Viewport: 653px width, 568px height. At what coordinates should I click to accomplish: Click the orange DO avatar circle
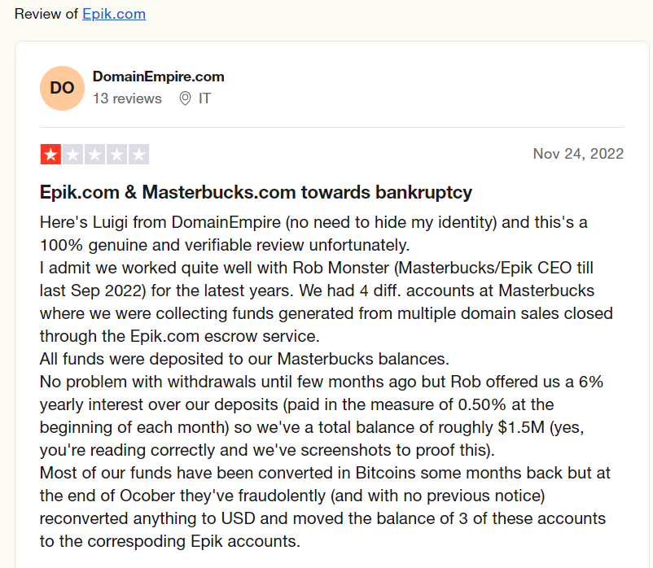[62, 88]
